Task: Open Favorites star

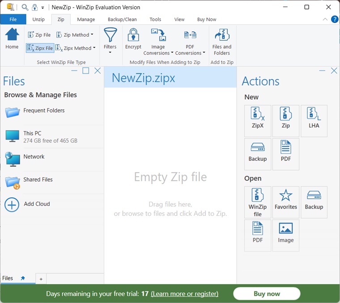Action: tap(286, 202)
